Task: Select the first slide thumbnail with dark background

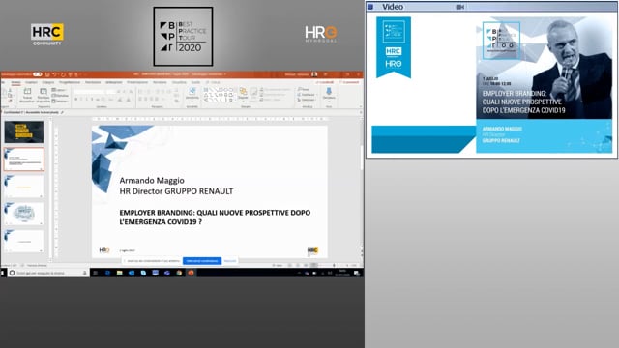Action: coord(24,131)
